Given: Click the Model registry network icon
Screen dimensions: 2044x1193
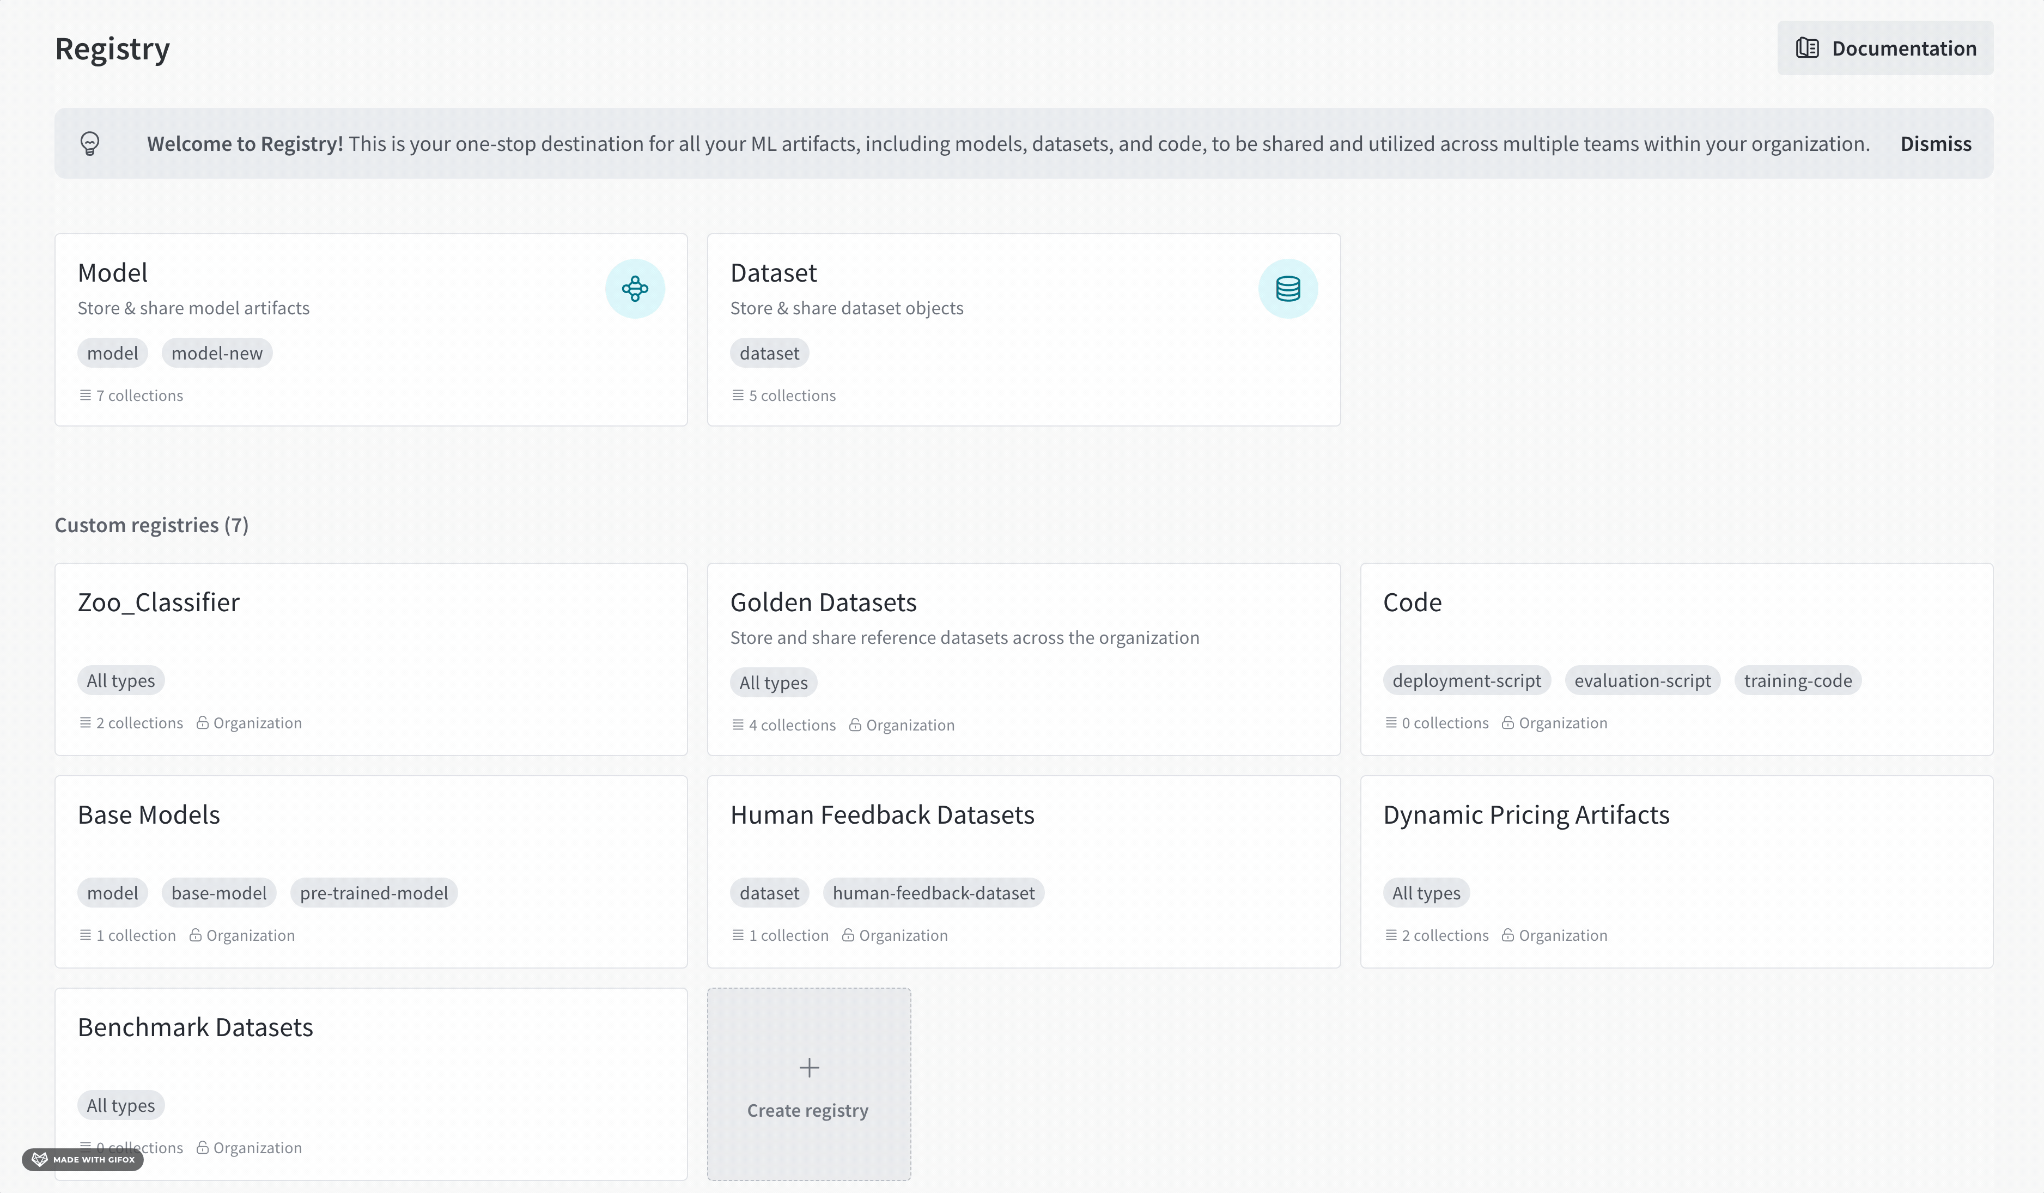Looking at the screenshot, I should click(634, 289).
